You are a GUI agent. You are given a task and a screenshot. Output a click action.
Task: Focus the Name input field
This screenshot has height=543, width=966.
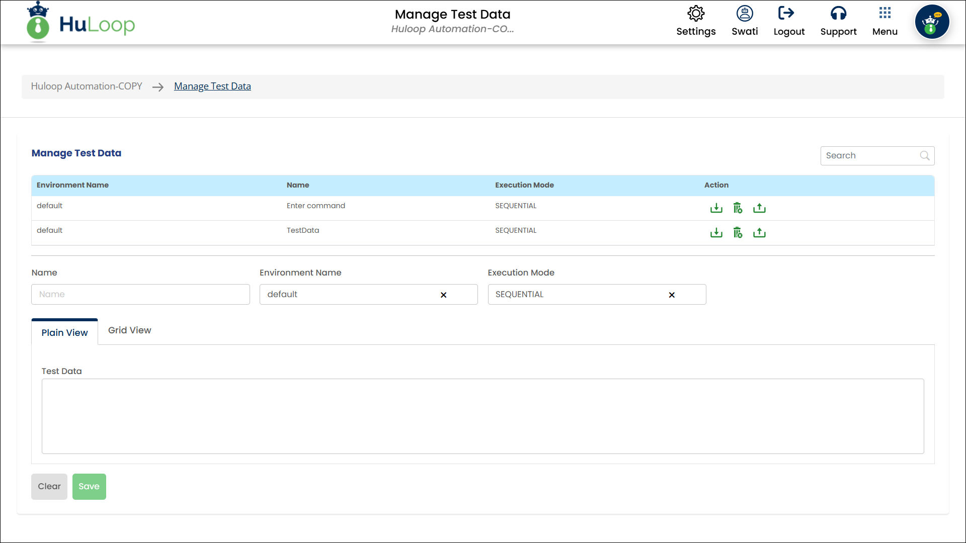pyautogui.click(x=140, y=294)
